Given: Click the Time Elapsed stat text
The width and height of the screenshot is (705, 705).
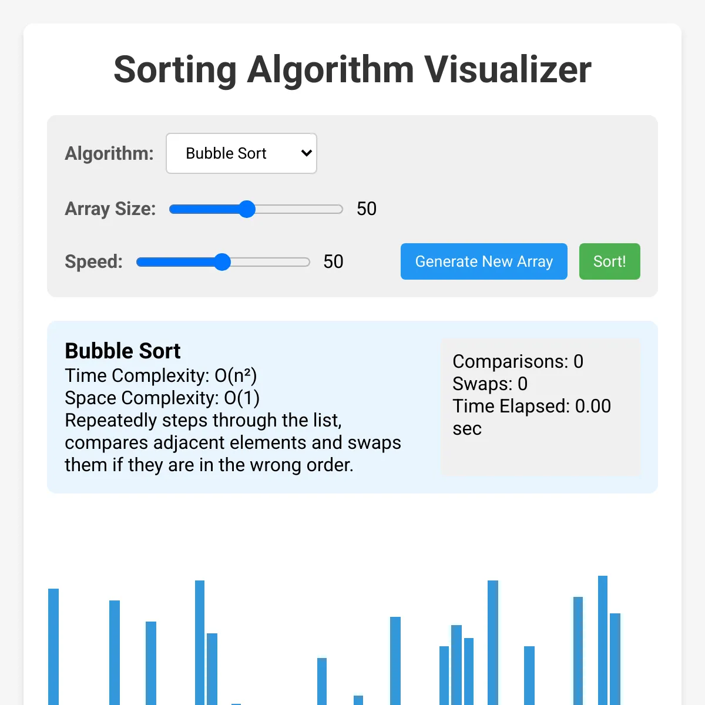Looking at the screenshot, I should point(532,417).
